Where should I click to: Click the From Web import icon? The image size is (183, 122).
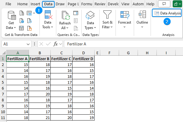22,21
